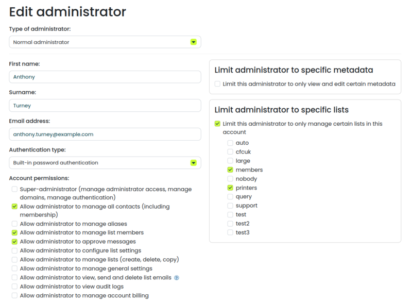412x303 pixels.
Task: Uncheck the limit to certain lists option
Action: coord(216,124)
